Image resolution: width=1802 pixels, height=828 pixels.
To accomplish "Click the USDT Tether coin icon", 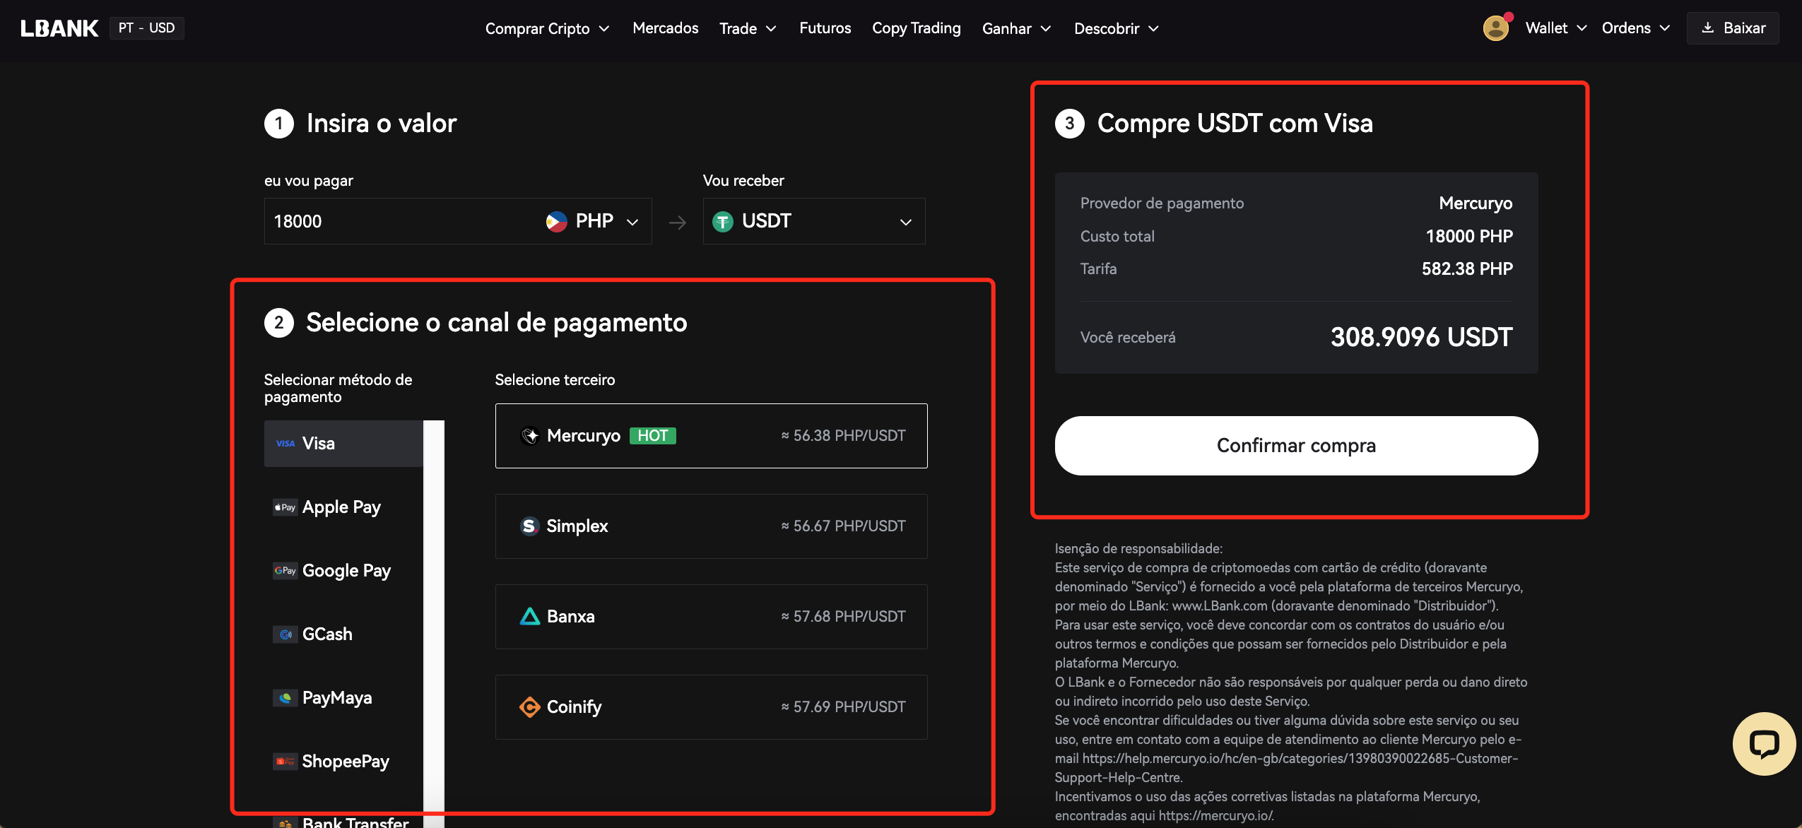I will tap(723, 222).
